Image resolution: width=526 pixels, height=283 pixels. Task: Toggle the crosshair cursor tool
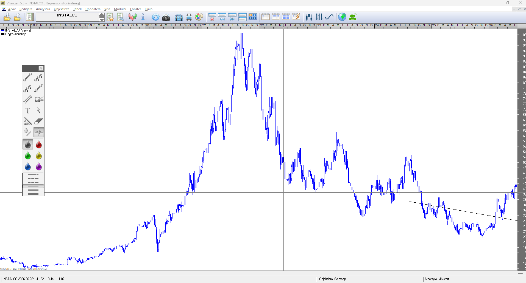click(38, 132)
